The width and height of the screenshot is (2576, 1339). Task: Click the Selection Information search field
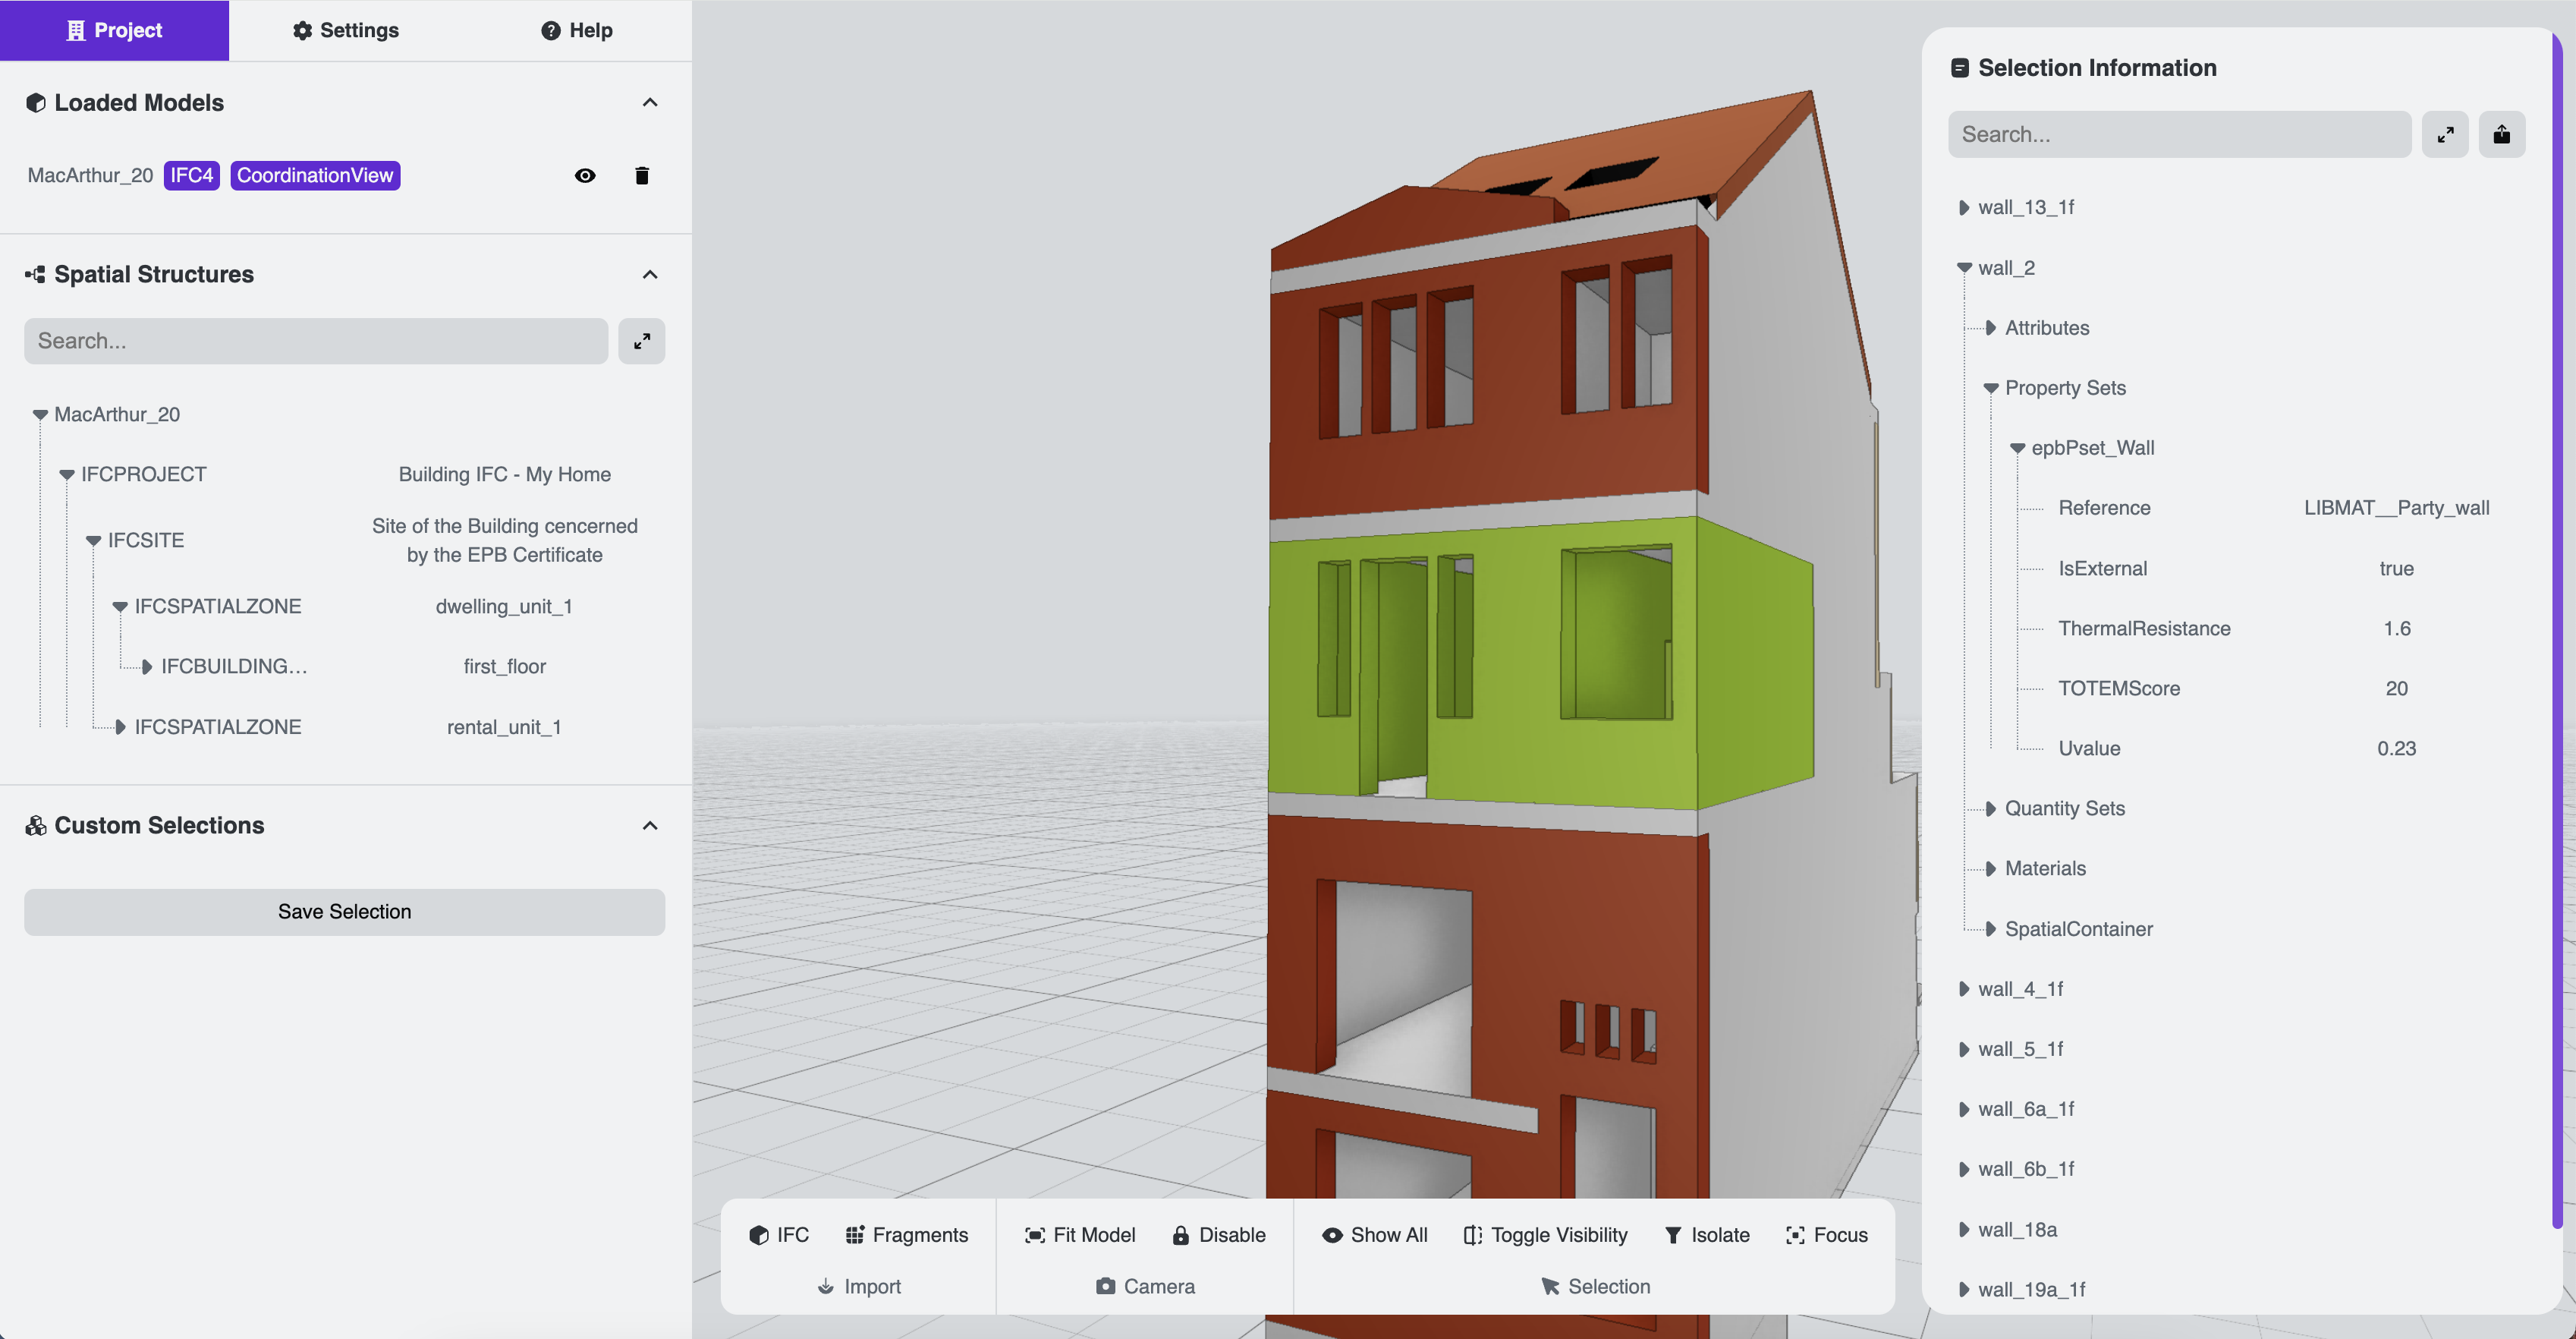pyautogui.click(x=2180, y=134)
